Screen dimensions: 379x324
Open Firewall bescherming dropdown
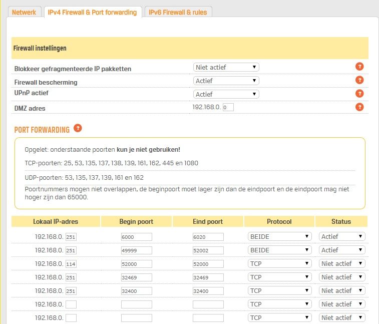226,81
